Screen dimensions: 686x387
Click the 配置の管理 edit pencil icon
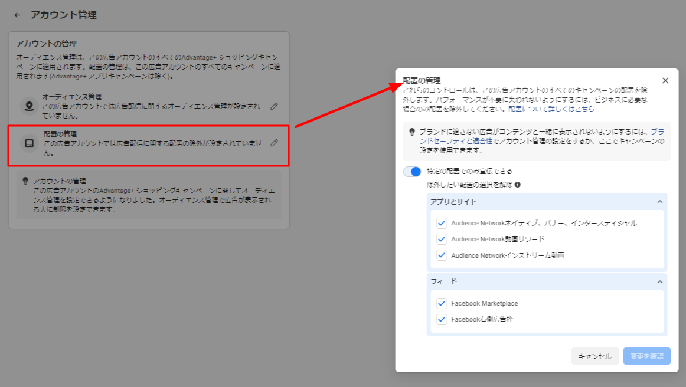click(274, 143)
